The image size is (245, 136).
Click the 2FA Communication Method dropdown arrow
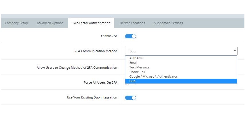(x=235, y=51)
